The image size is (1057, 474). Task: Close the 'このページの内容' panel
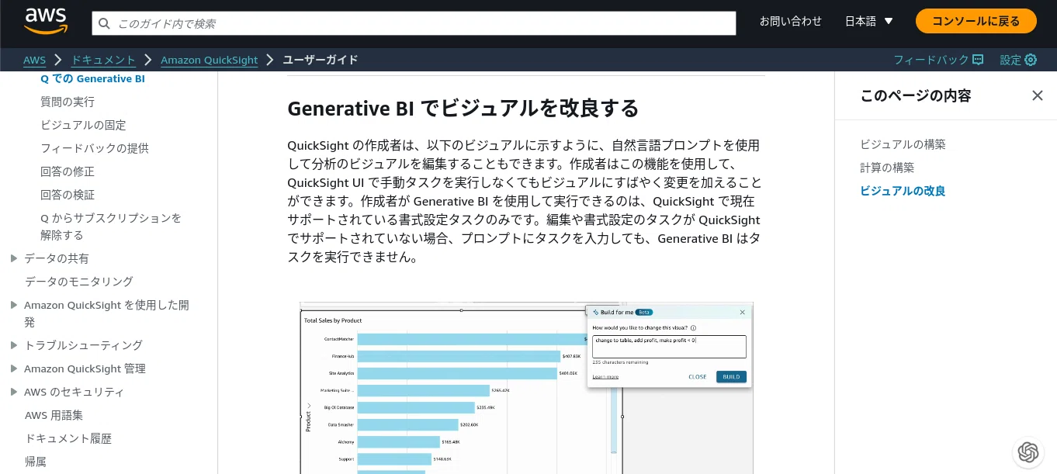click(x=1038, y=95)
